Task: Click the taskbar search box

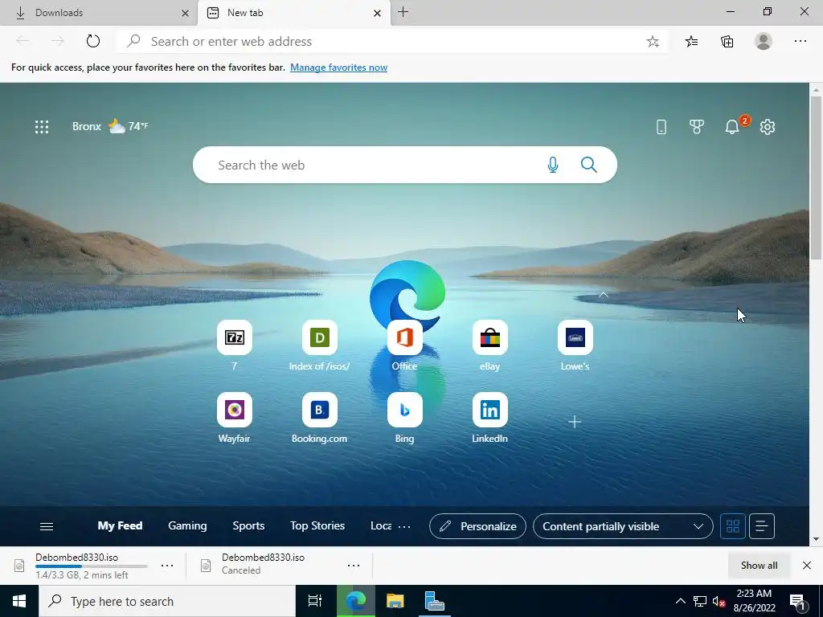Action: (x=167, y=601)
